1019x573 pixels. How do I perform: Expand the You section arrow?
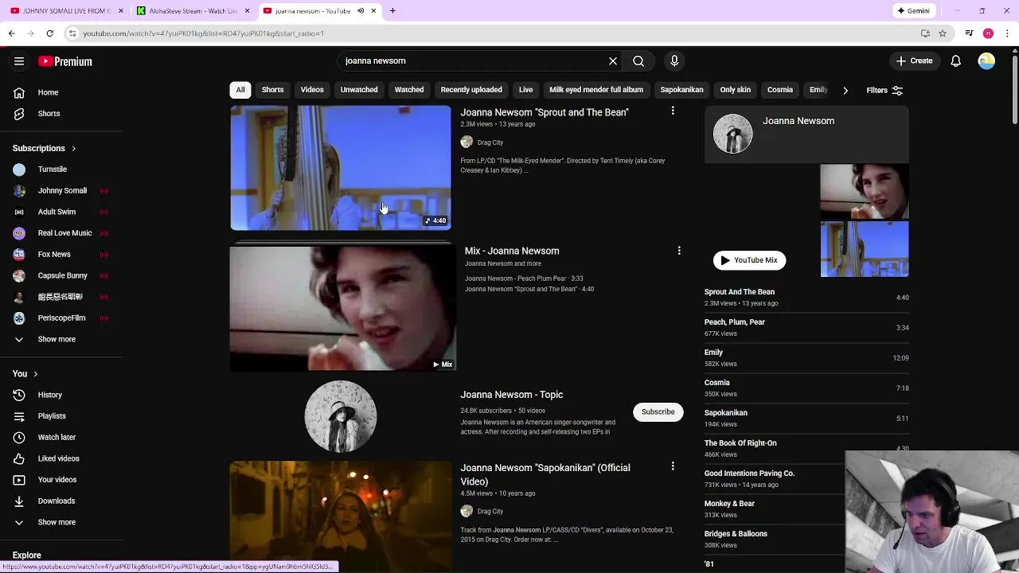[x=35, y=374]
